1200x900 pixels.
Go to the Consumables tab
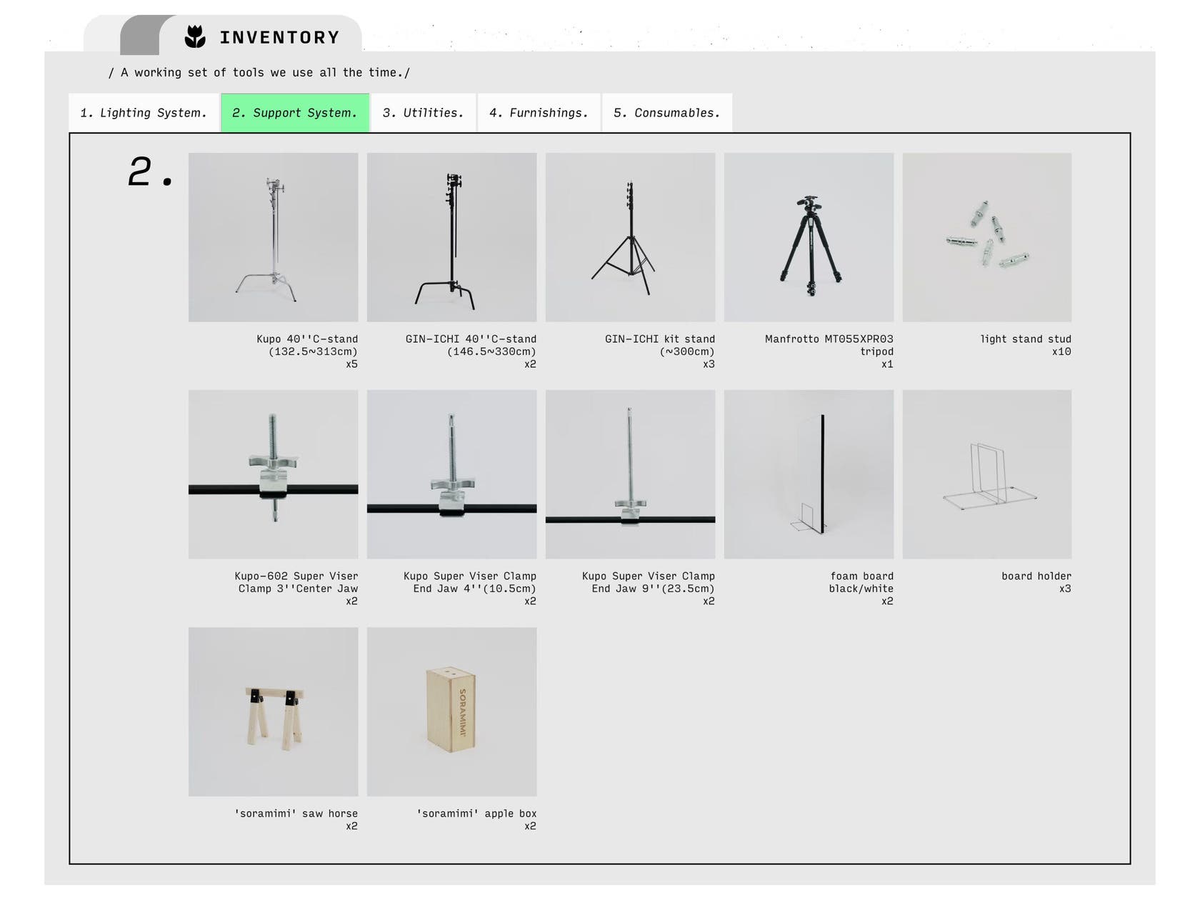tap(666, 113)
